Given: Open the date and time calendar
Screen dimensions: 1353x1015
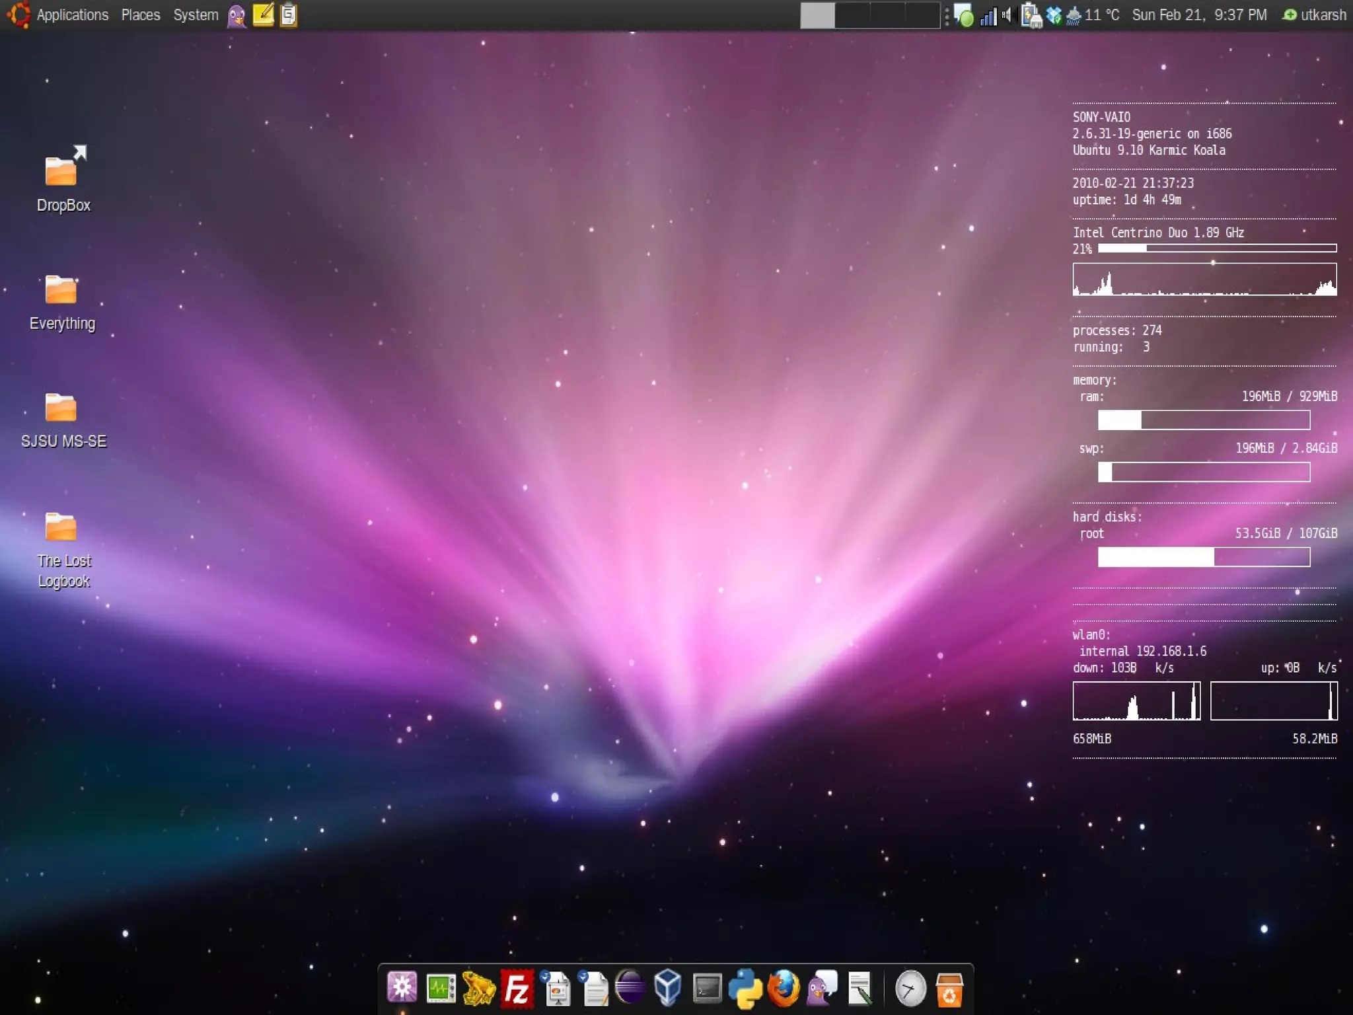Looking at the screenshot, I should [1199, 15].
